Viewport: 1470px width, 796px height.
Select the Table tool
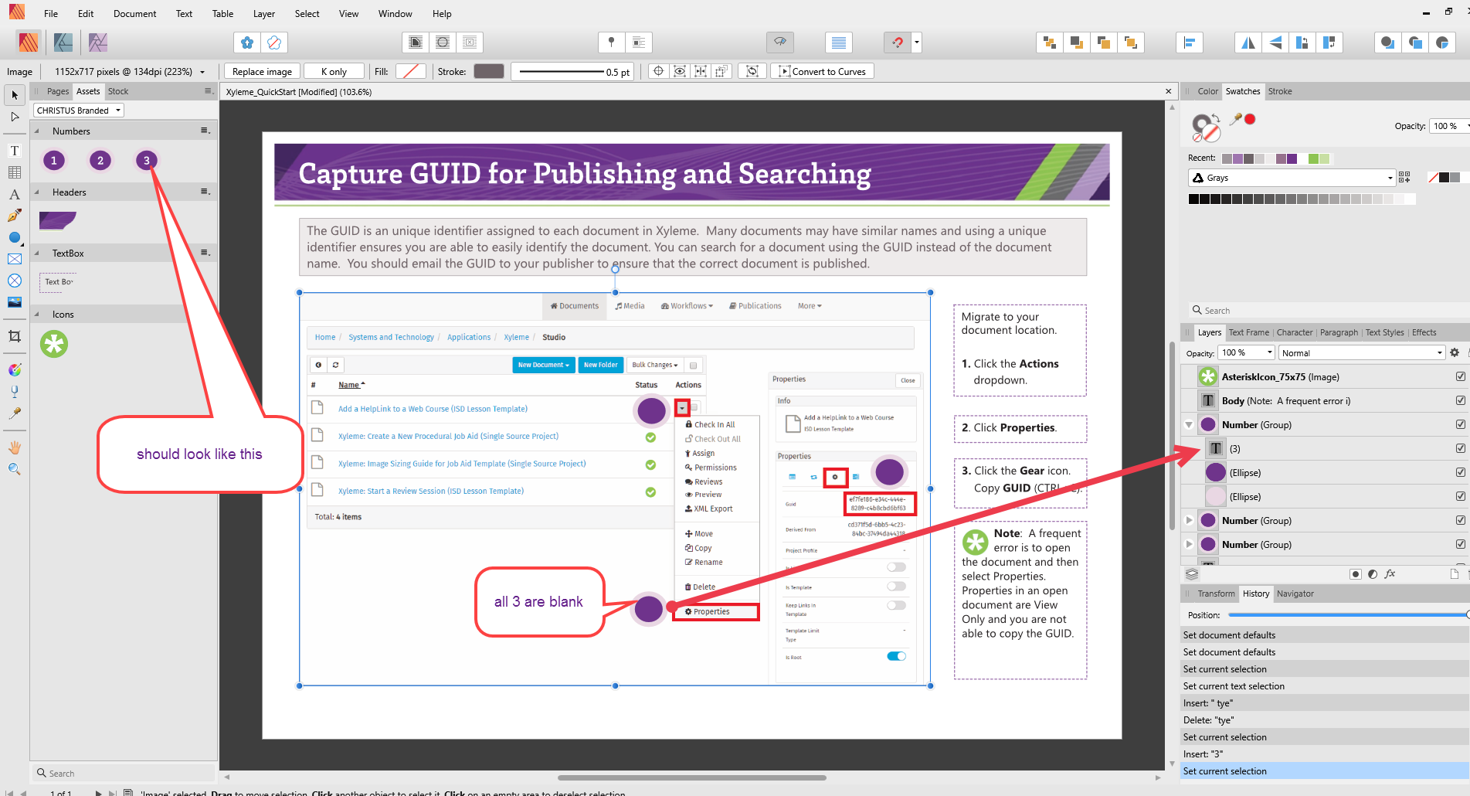point(15,172)
